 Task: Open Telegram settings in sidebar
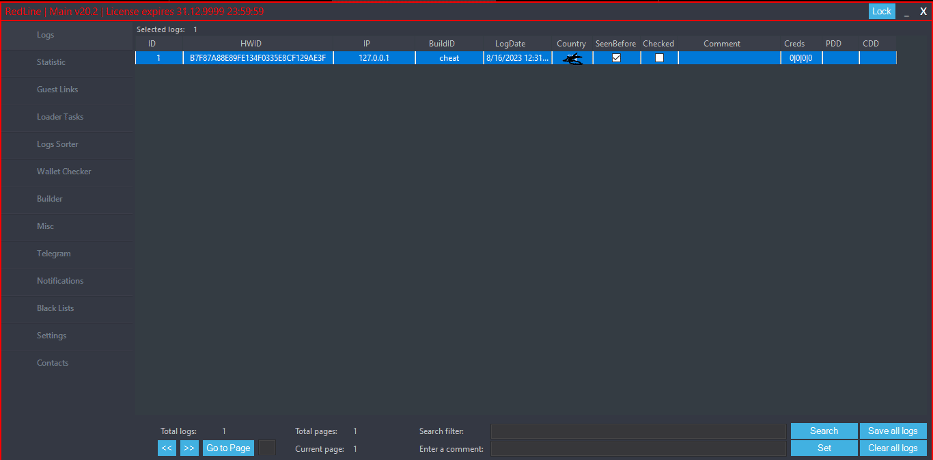(x=67, y=254)
